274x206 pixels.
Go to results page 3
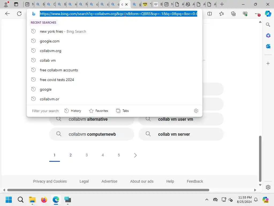pyautogui.click(x=87, y=155)
